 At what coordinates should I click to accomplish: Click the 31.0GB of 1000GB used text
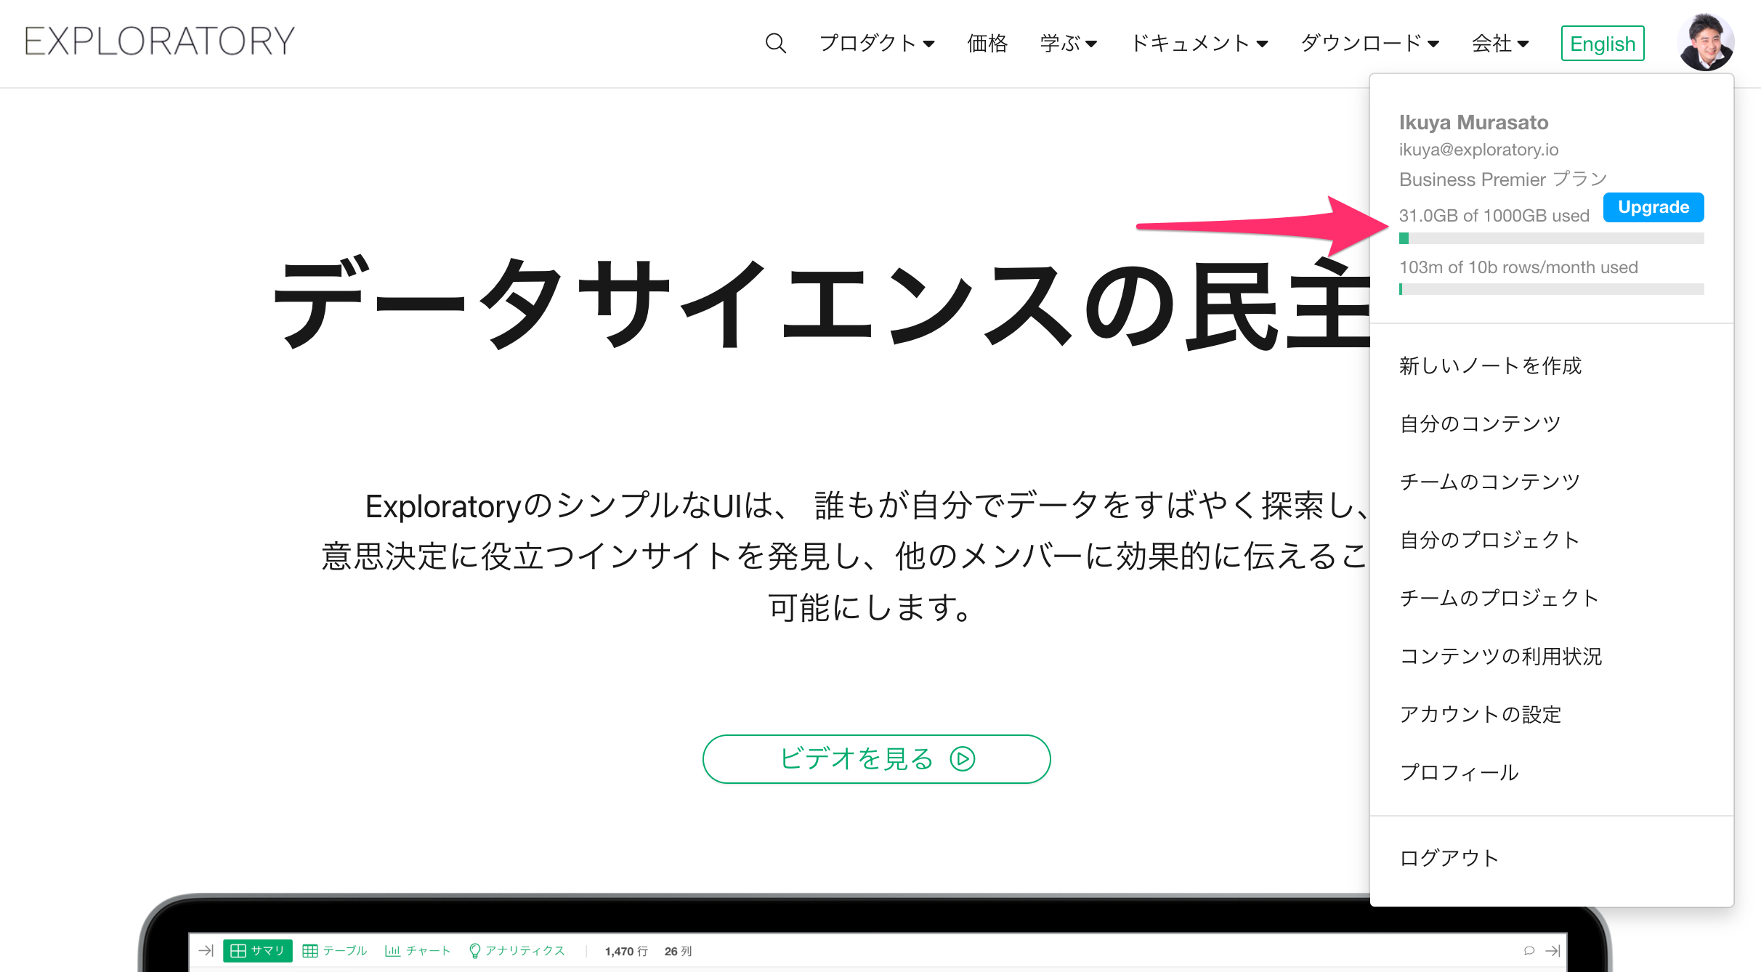point(1494,216)
